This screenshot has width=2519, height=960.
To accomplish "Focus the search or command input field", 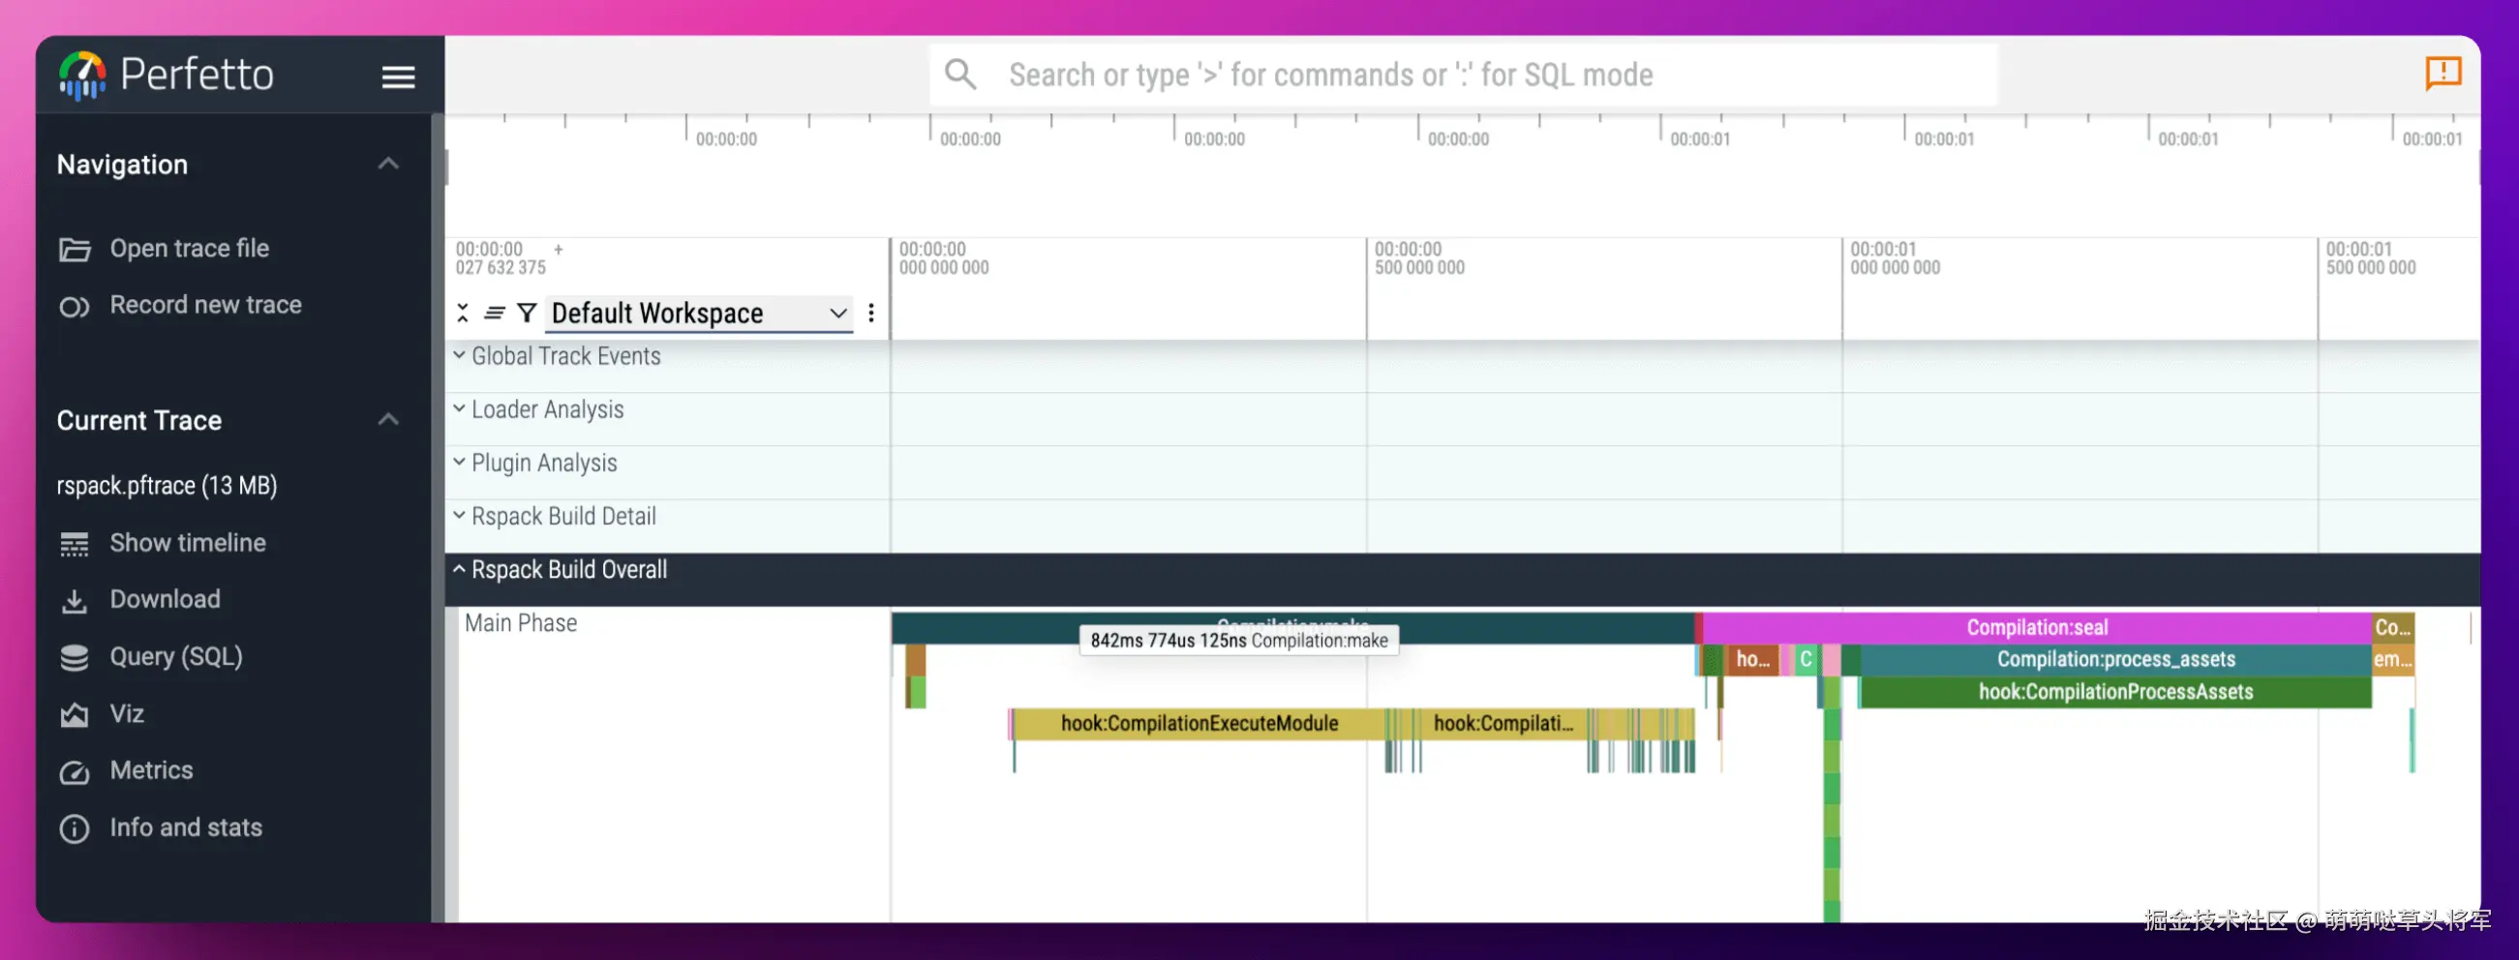I will click(x=1464, y=75).
